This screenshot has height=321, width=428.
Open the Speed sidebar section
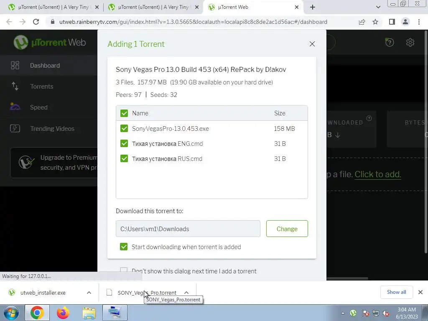tap(48, 107)
